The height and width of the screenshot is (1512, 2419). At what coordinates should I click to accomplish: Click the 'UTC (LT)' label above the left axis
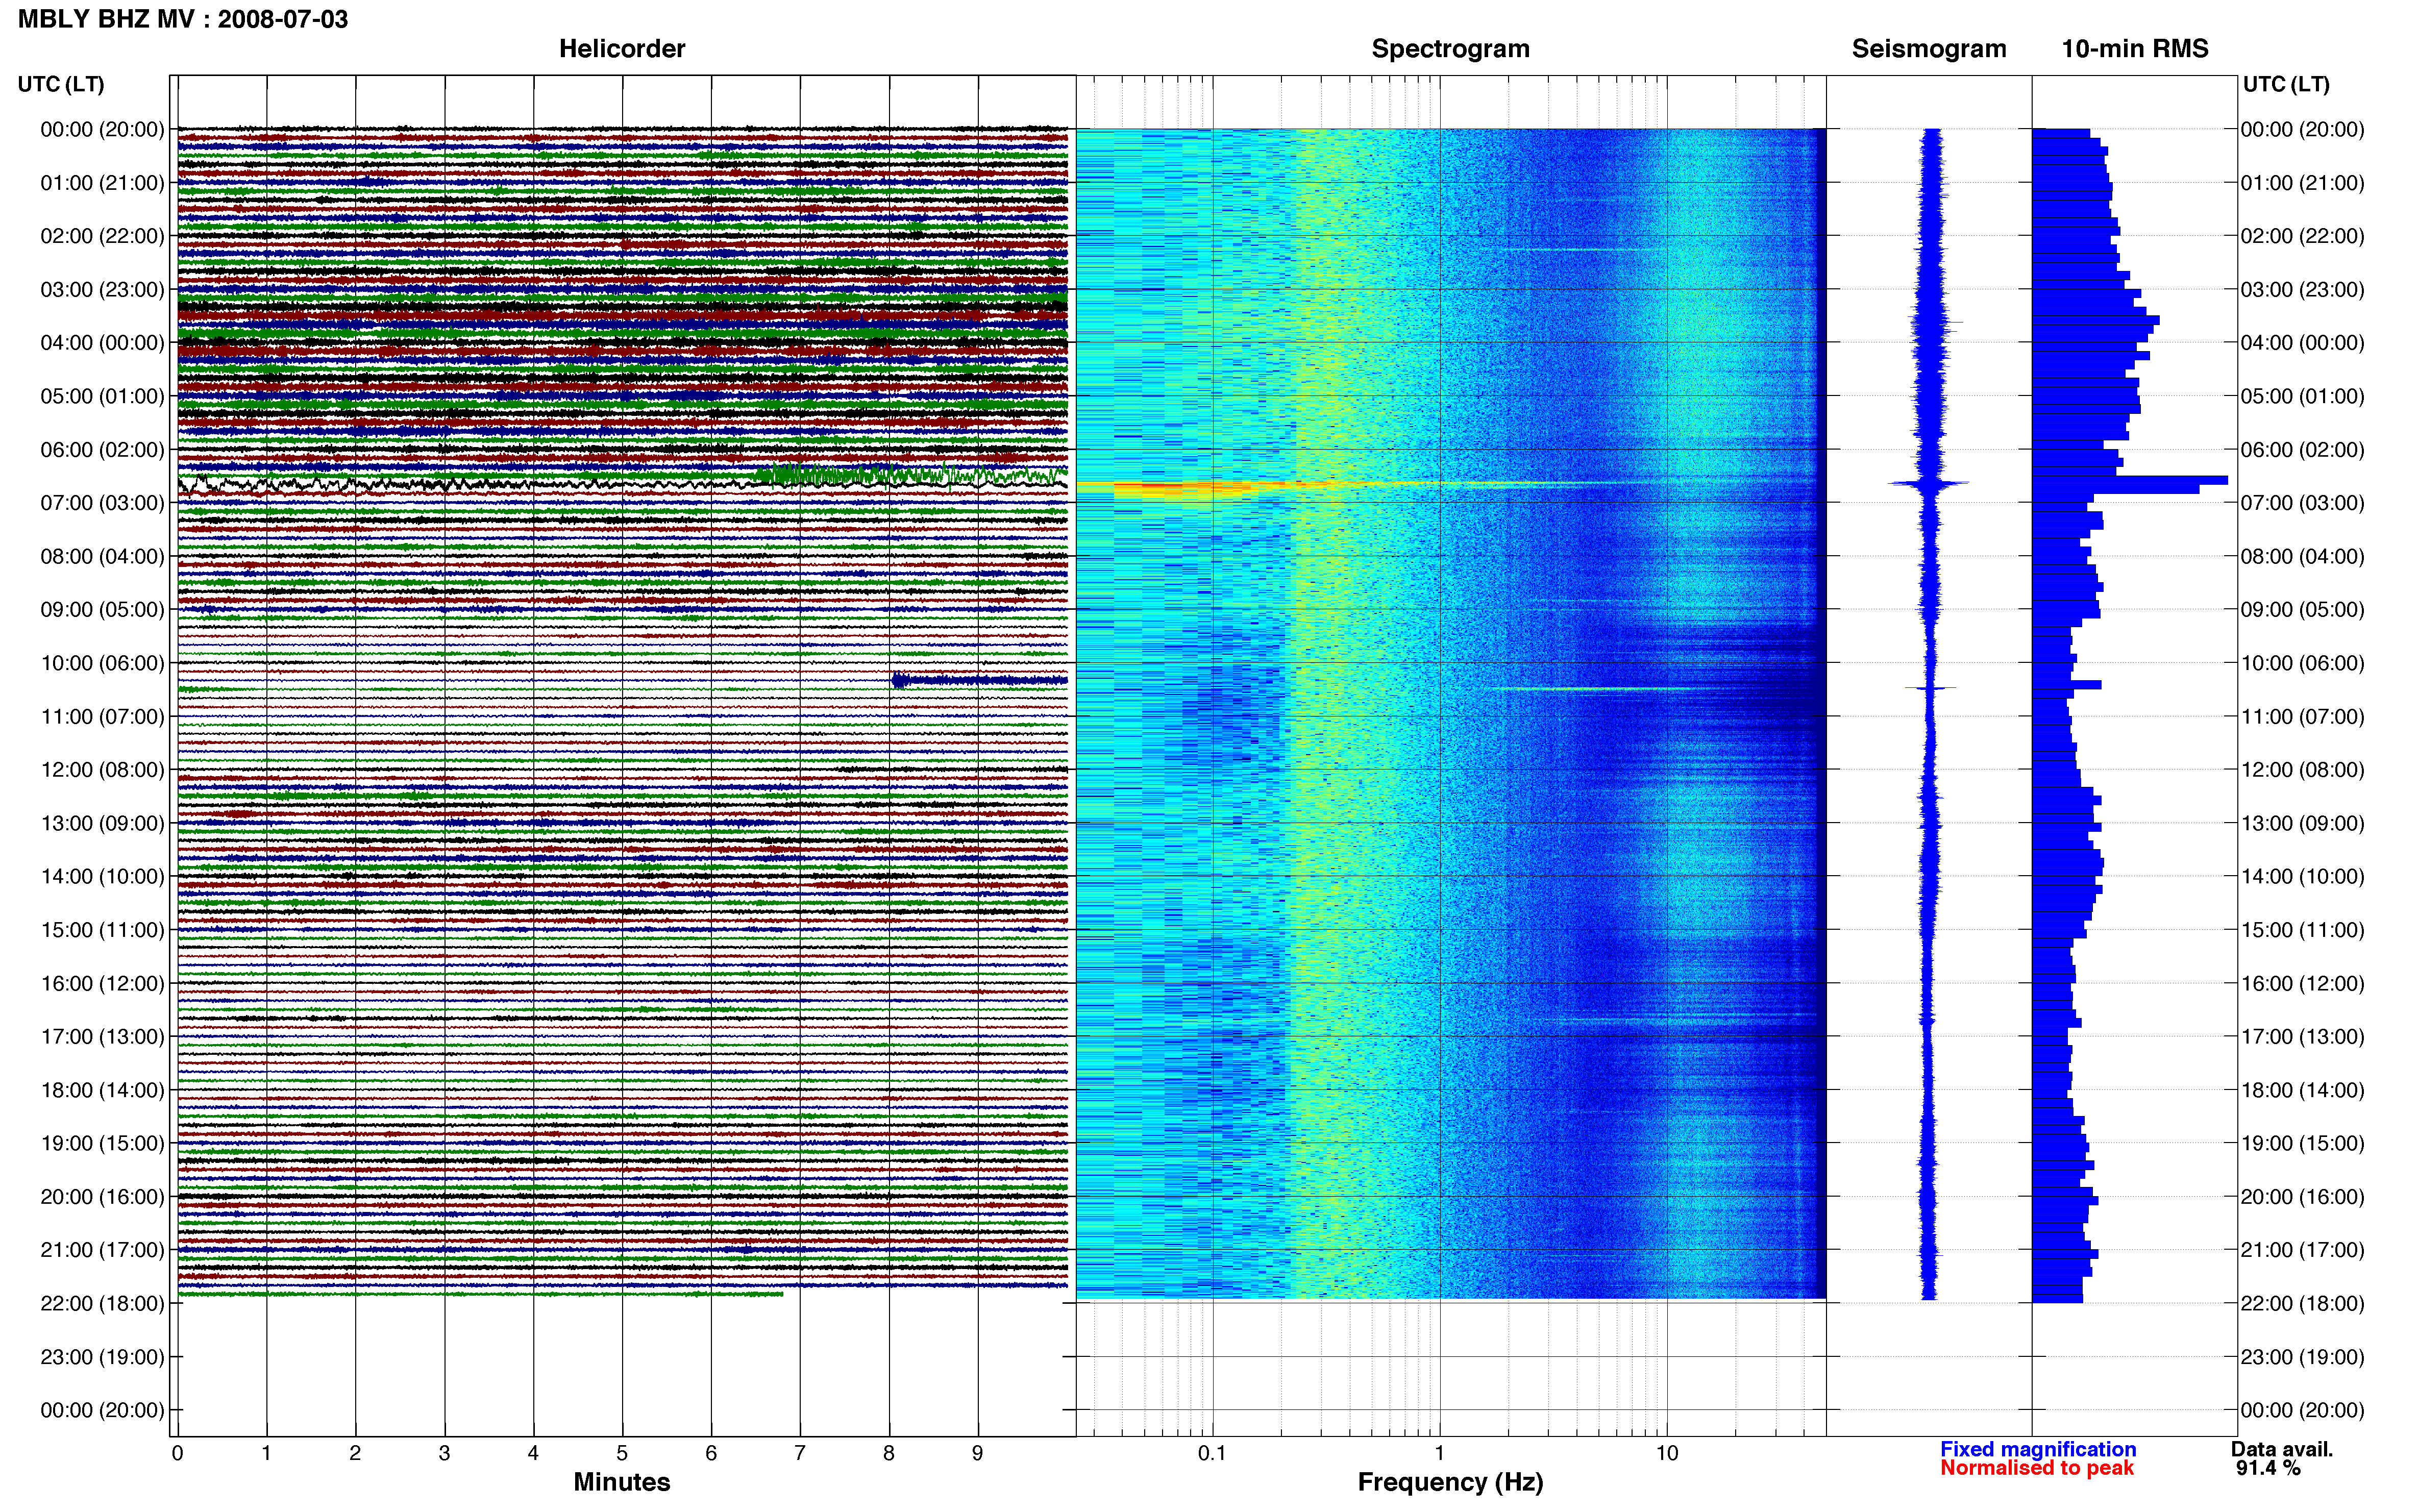[61, 84]
